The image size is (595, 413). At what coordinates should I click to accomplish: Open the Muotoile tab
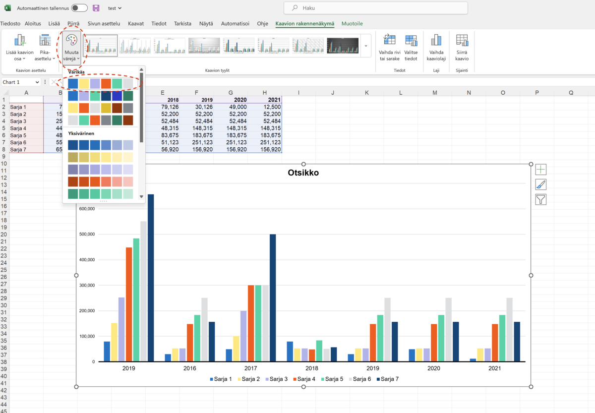point(352,24)
